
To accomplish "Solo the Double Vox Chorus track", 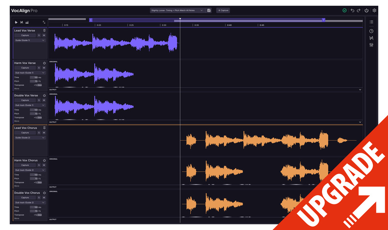I will 39,198.
